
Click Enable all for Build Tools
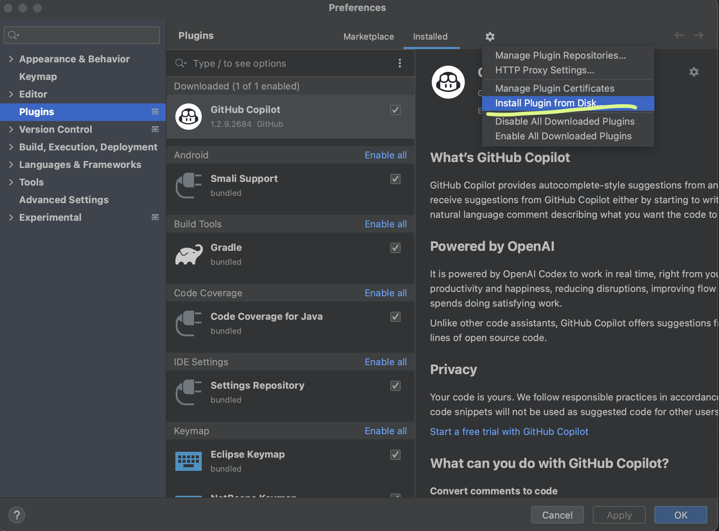[x=386, y=224]
